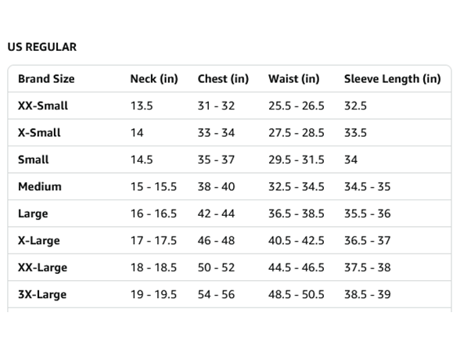Click the X-Large size row label

point(39,241)
